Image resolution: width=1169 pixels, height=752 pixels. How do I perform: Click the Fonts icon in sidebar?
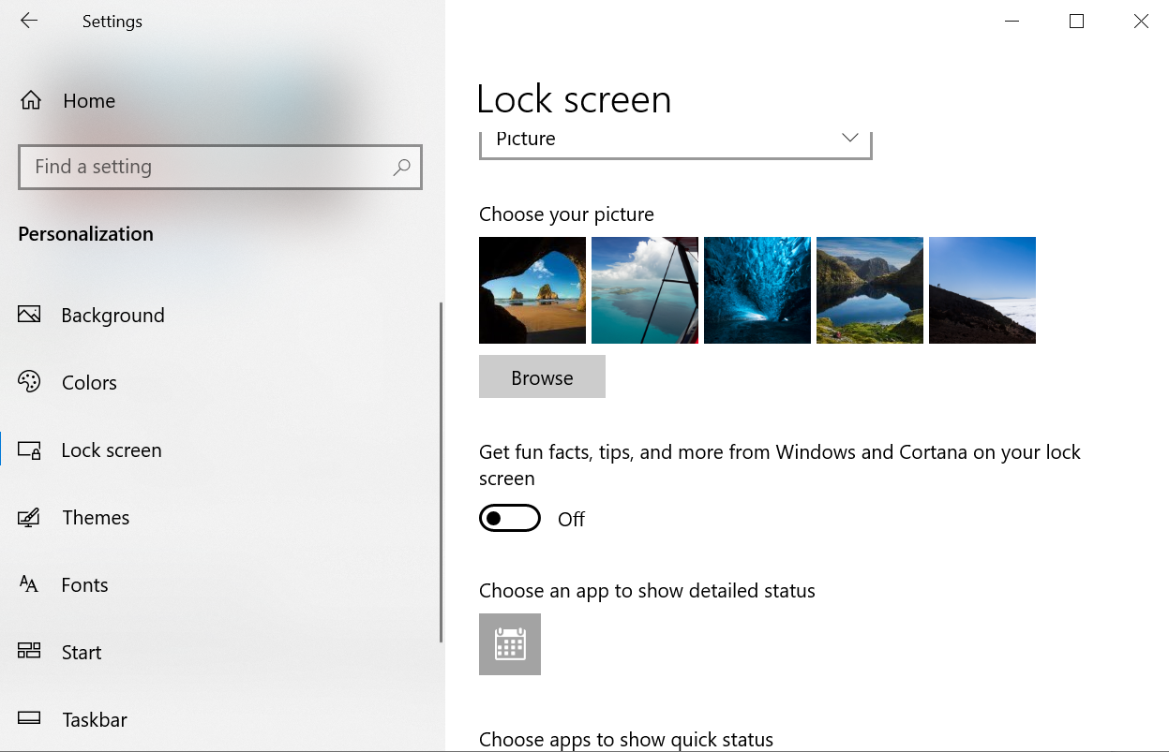point(29,584)
